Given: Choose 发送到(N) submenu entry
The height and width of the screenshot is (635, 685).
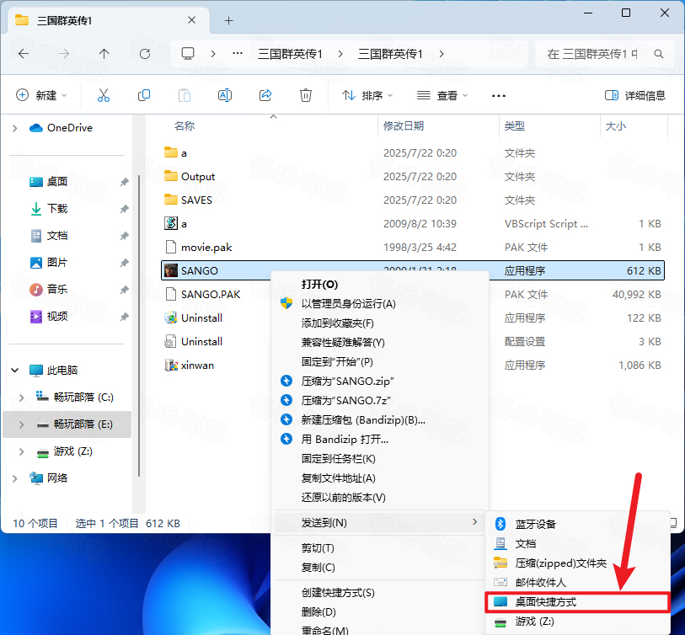Looking at the screenshot, I should click(x=380, y=522).
